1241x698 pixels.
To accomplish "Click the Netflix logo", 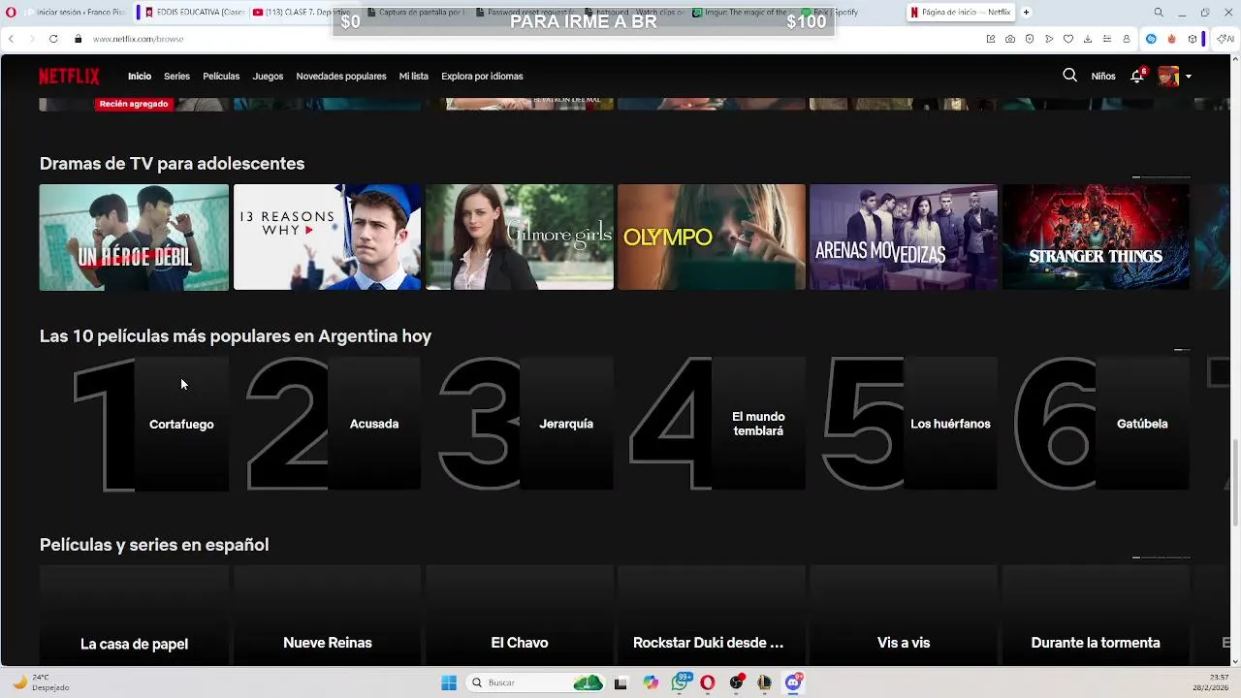I will click(69, 76).
